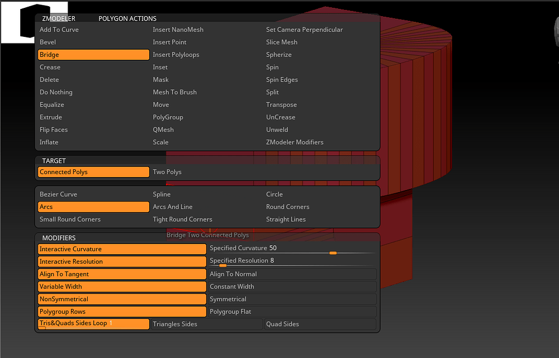Enable Align To Normal modifier

point(292,274)
